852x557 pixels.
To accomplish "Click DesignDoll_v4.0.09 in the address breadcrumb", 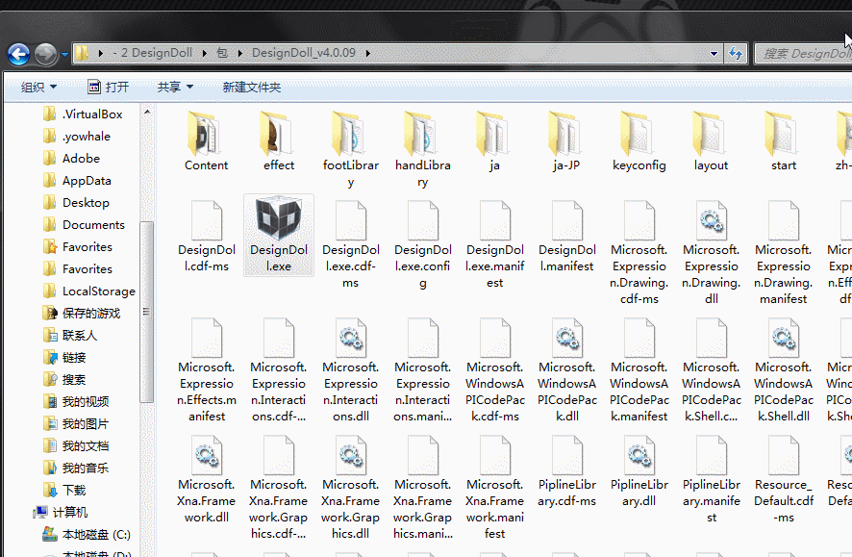I will tap(303, 54).
